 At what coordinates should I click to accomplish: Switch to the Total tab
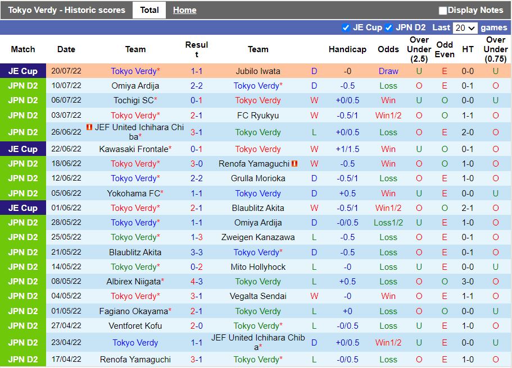(149, 10)
